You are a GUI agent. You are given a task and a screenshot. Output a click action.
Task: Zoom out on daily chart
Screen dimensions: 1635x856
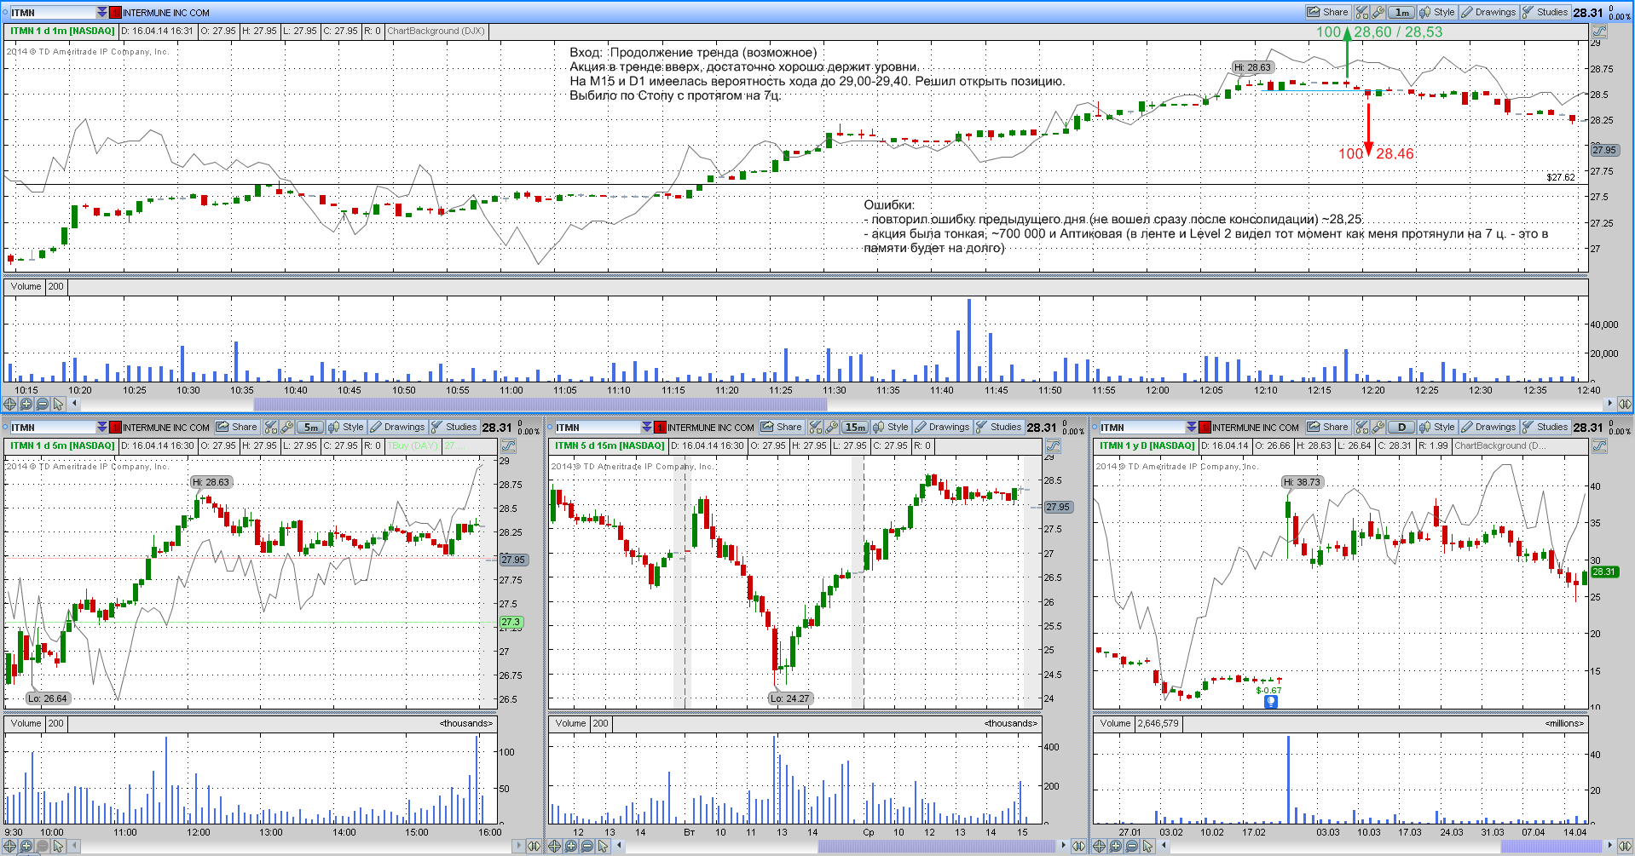tap(1131, 846)
